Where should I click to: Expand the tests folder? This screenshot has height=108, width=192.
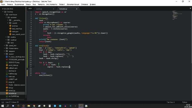point(6,43)
